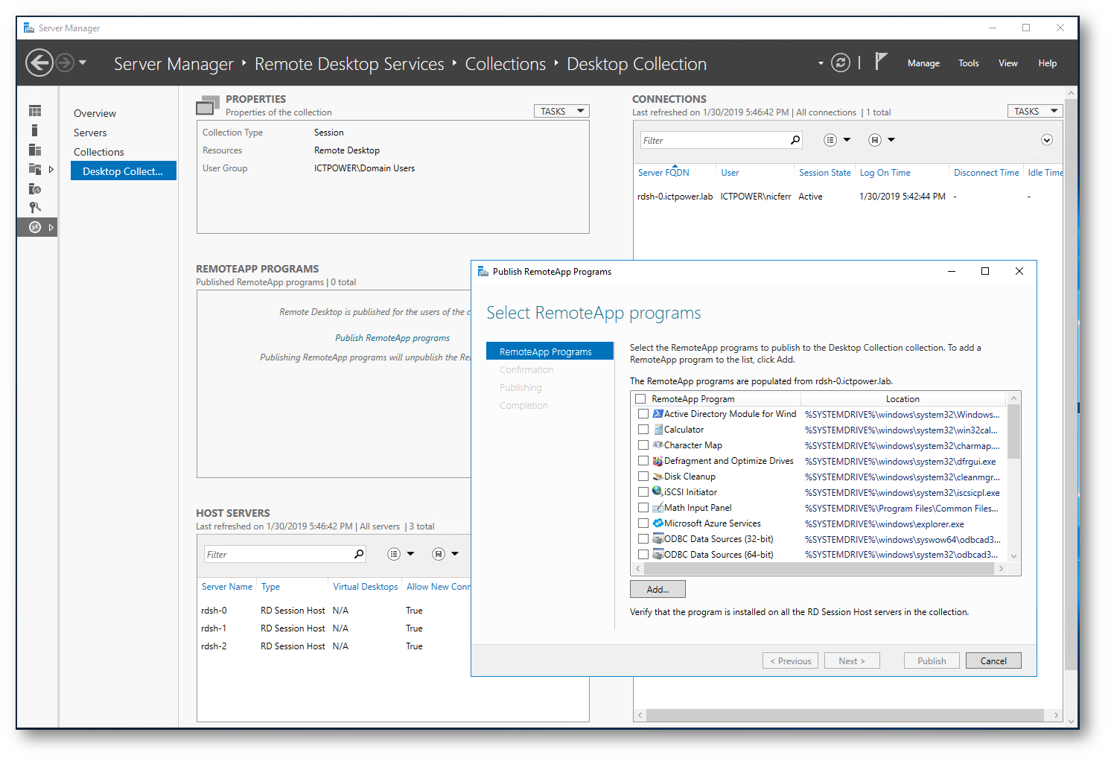Tick the ODBC Data Sources (32-bit) checkbox
This screenshot has width=1111, height=761.
[643, 539]
